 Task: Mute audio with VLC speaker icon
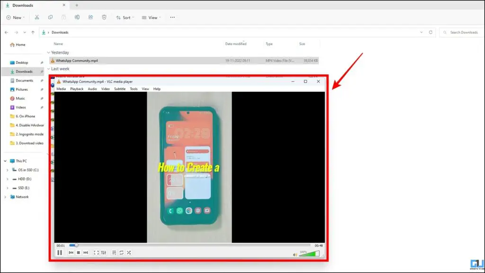[x=295, y=255]
